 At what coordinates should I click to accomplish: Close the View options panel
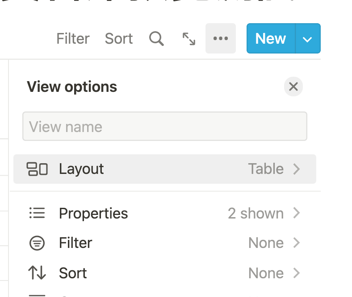[x=293, y=87]
